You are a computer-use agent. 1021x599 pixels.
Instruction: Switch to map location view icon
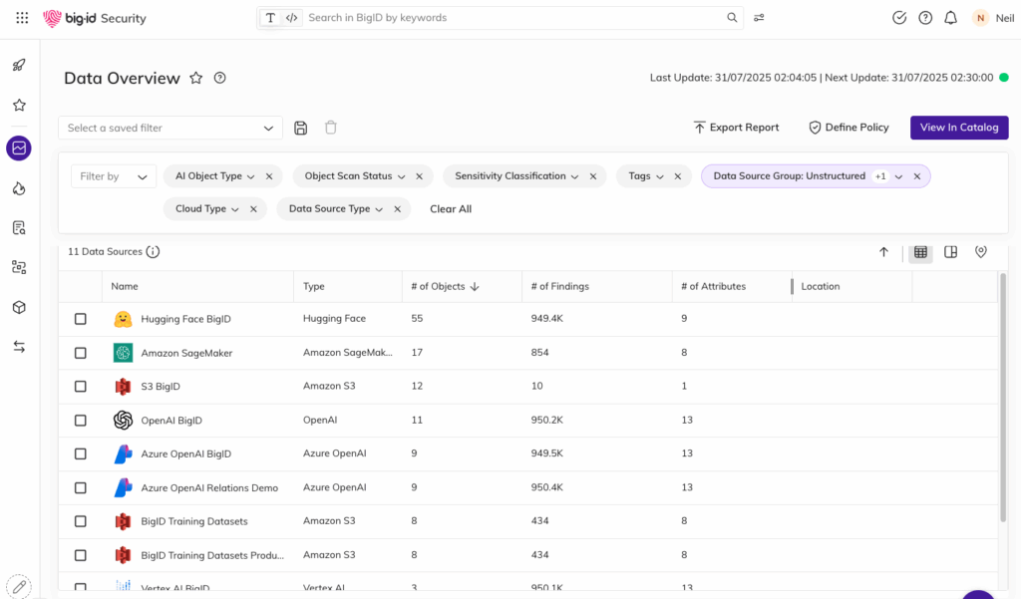tap(981, 252)
